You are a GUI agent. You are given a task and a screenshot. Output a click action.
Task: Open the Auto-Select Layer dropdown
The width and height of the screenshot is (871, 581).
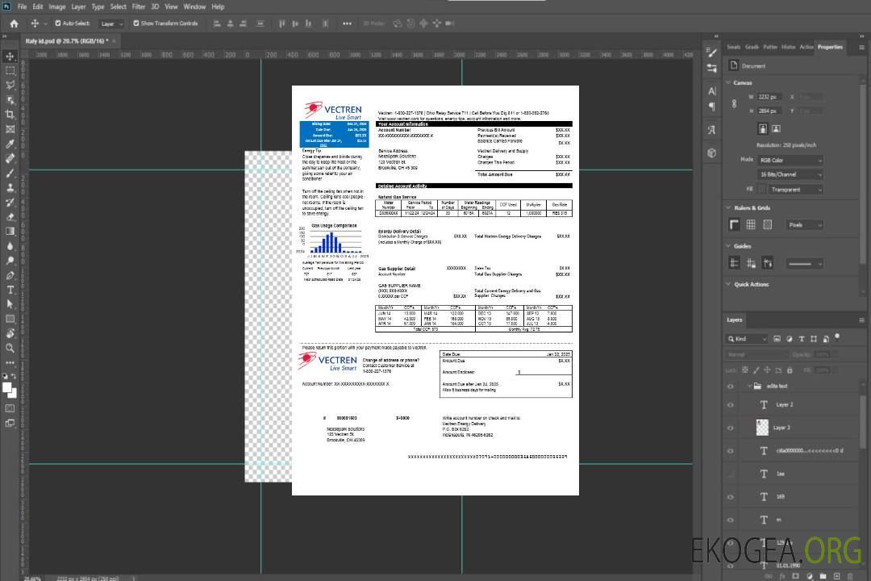tap(111, 23)
